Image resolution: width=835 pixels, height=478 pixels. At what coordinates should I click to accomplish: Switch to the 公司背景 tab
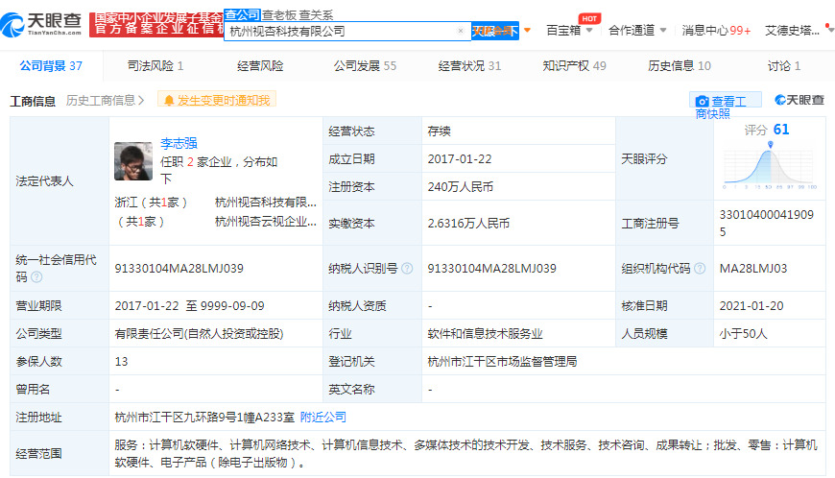tap(51, 66)
